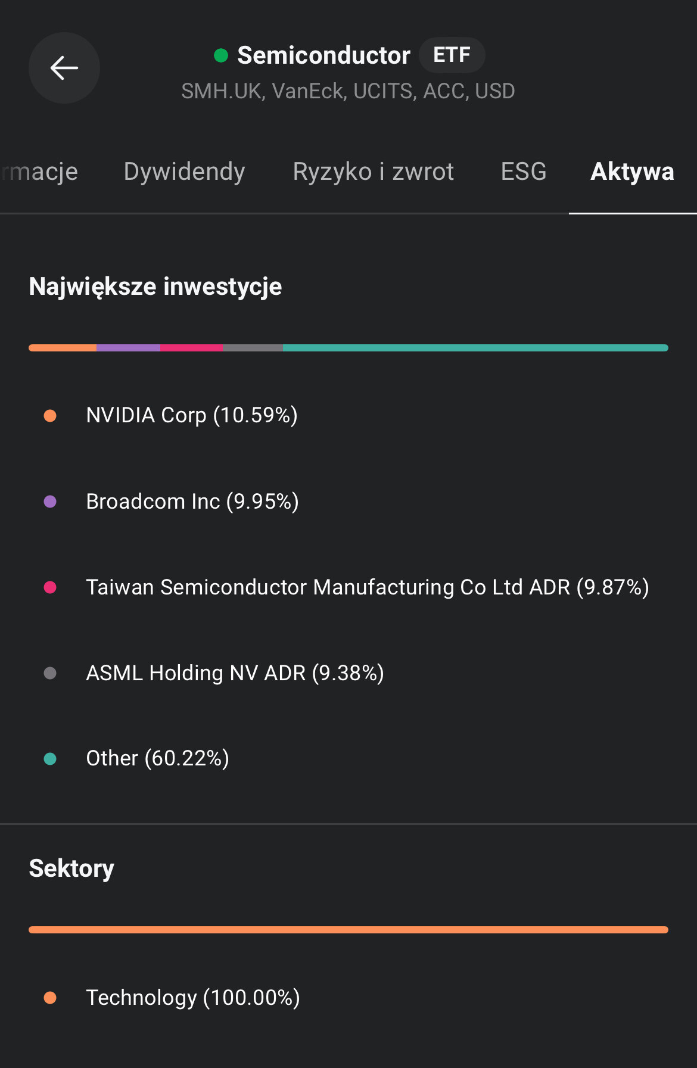The image size is (697, 1068).
Task: Click the teal Other segment of holdings bar
Action: pyautogui.click(x=475, y=348)
